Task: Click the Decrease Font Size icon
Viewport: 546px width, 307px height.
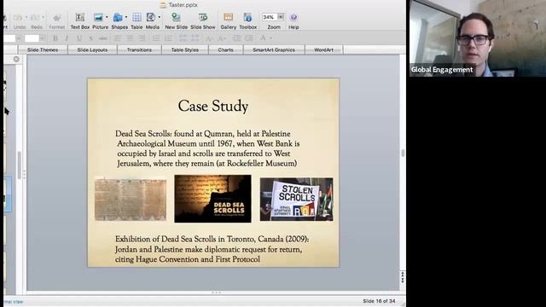Action: pos(222,38)
